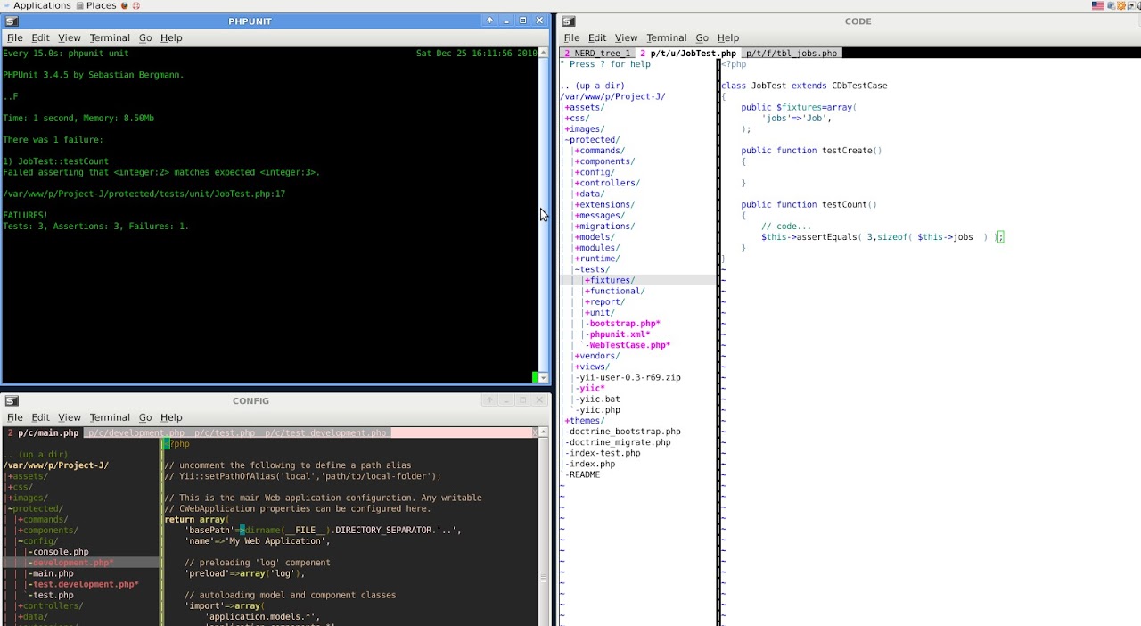Image resolution: width=1141 pixels, height=626 pixels.
Task: Click the PHPUNIT window shade (up arrow) button
Action: 489,21
